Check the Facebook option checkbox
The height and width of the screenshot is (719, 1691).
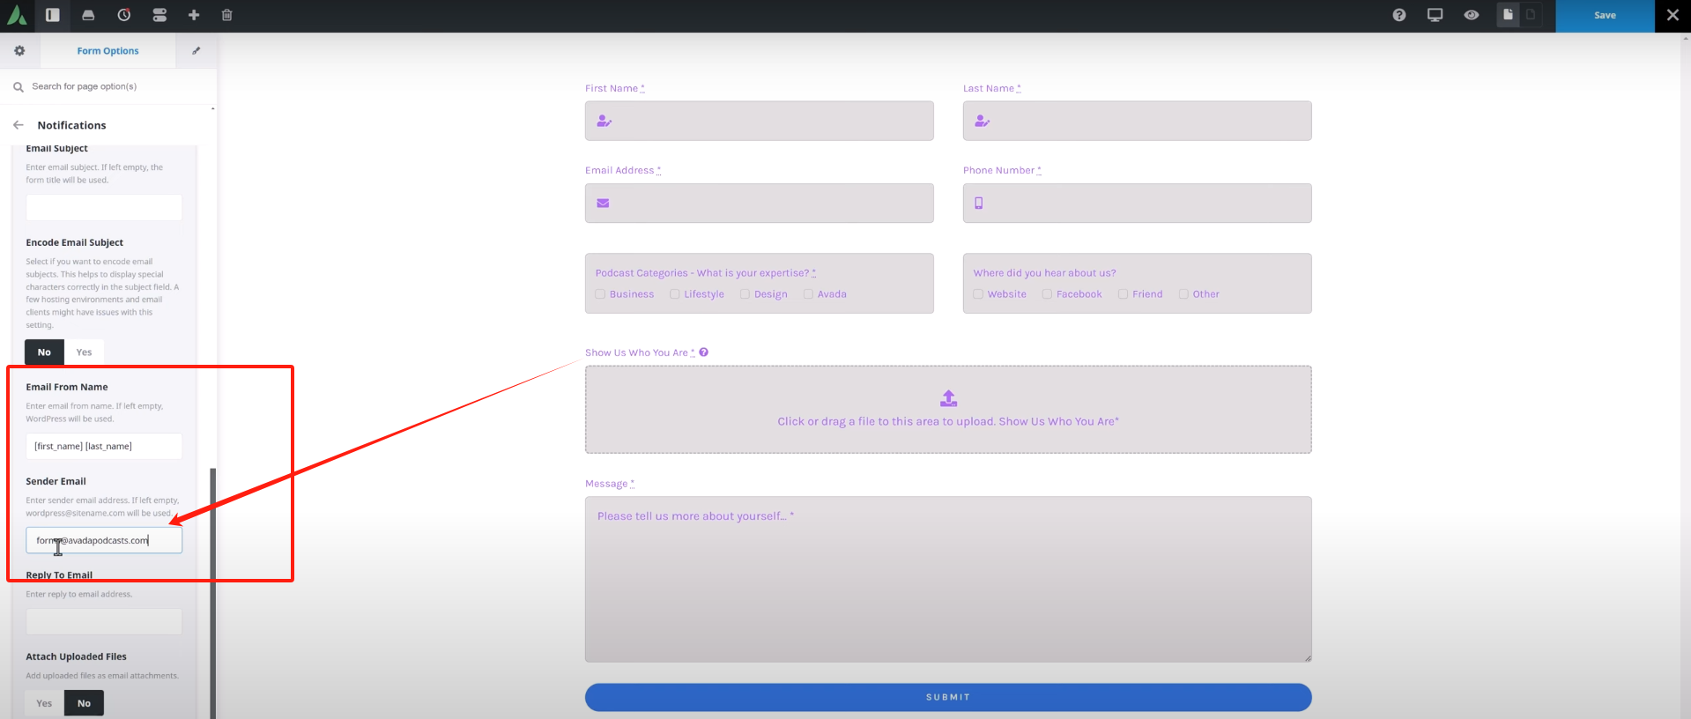click(1047, 294)
